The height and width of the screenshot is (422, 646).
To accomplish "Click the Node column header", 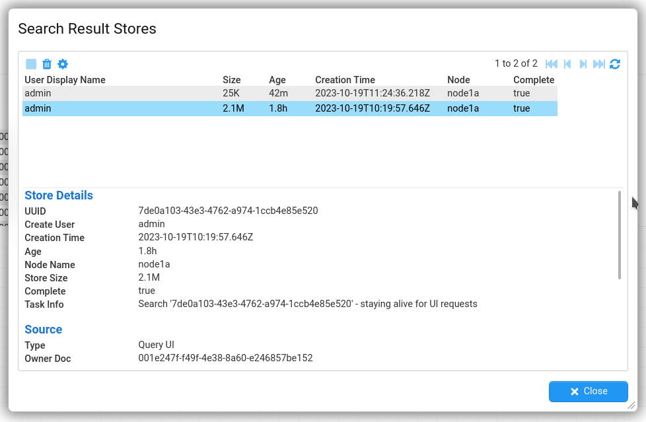I will tap(458, 80).
